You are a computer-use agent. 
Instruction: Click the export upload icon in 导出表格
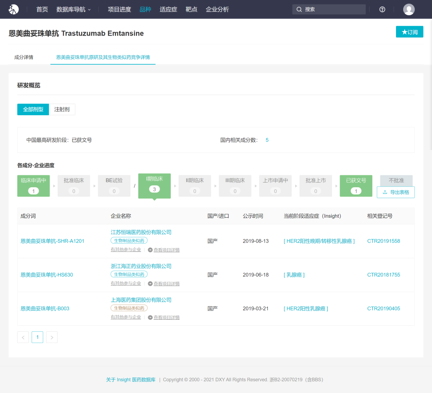point(385,192)
